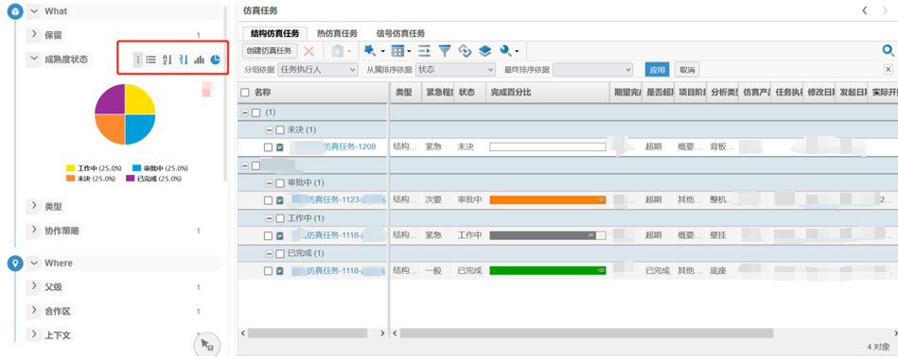Screen dimensions: 898x359
Task: Click the blue numeric sort icon
Action: pos(184,60)
